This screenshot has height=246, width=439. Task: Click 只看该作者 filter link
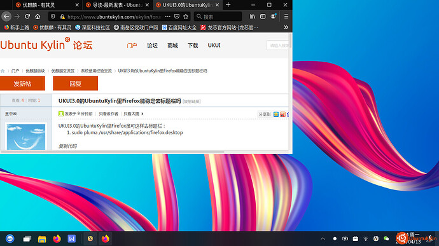point(108,114)
